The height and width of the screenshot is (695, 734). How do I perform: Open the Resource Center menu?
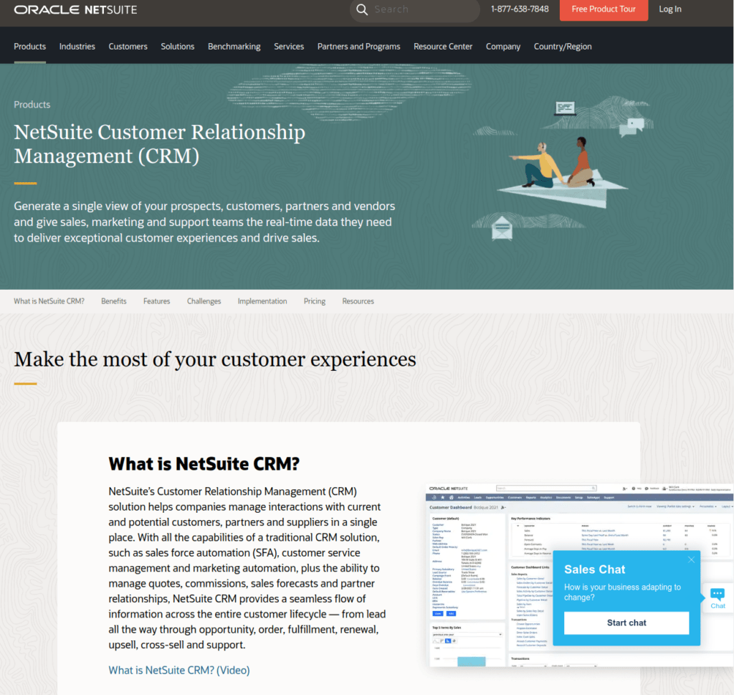coord(443,47)
